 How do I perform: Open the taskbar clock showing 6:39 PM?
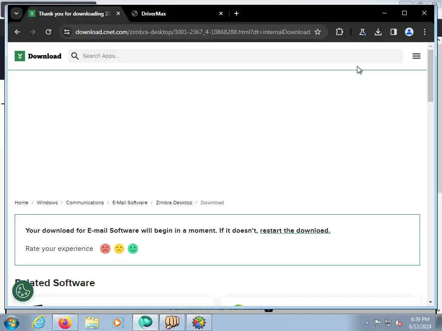tap(420, 323)
